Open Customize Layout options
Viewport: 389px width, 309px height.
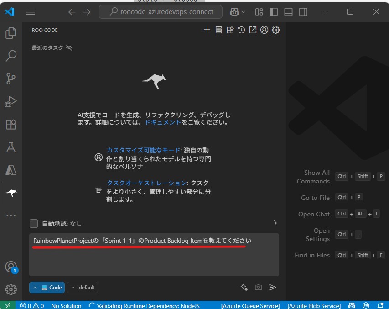tap(259, 12)
